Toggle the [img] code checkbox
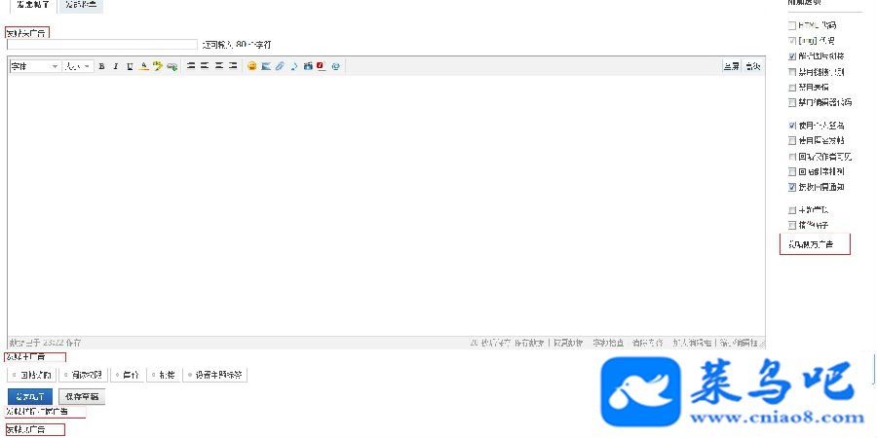The image size is (877, 438). coord(791,41)
